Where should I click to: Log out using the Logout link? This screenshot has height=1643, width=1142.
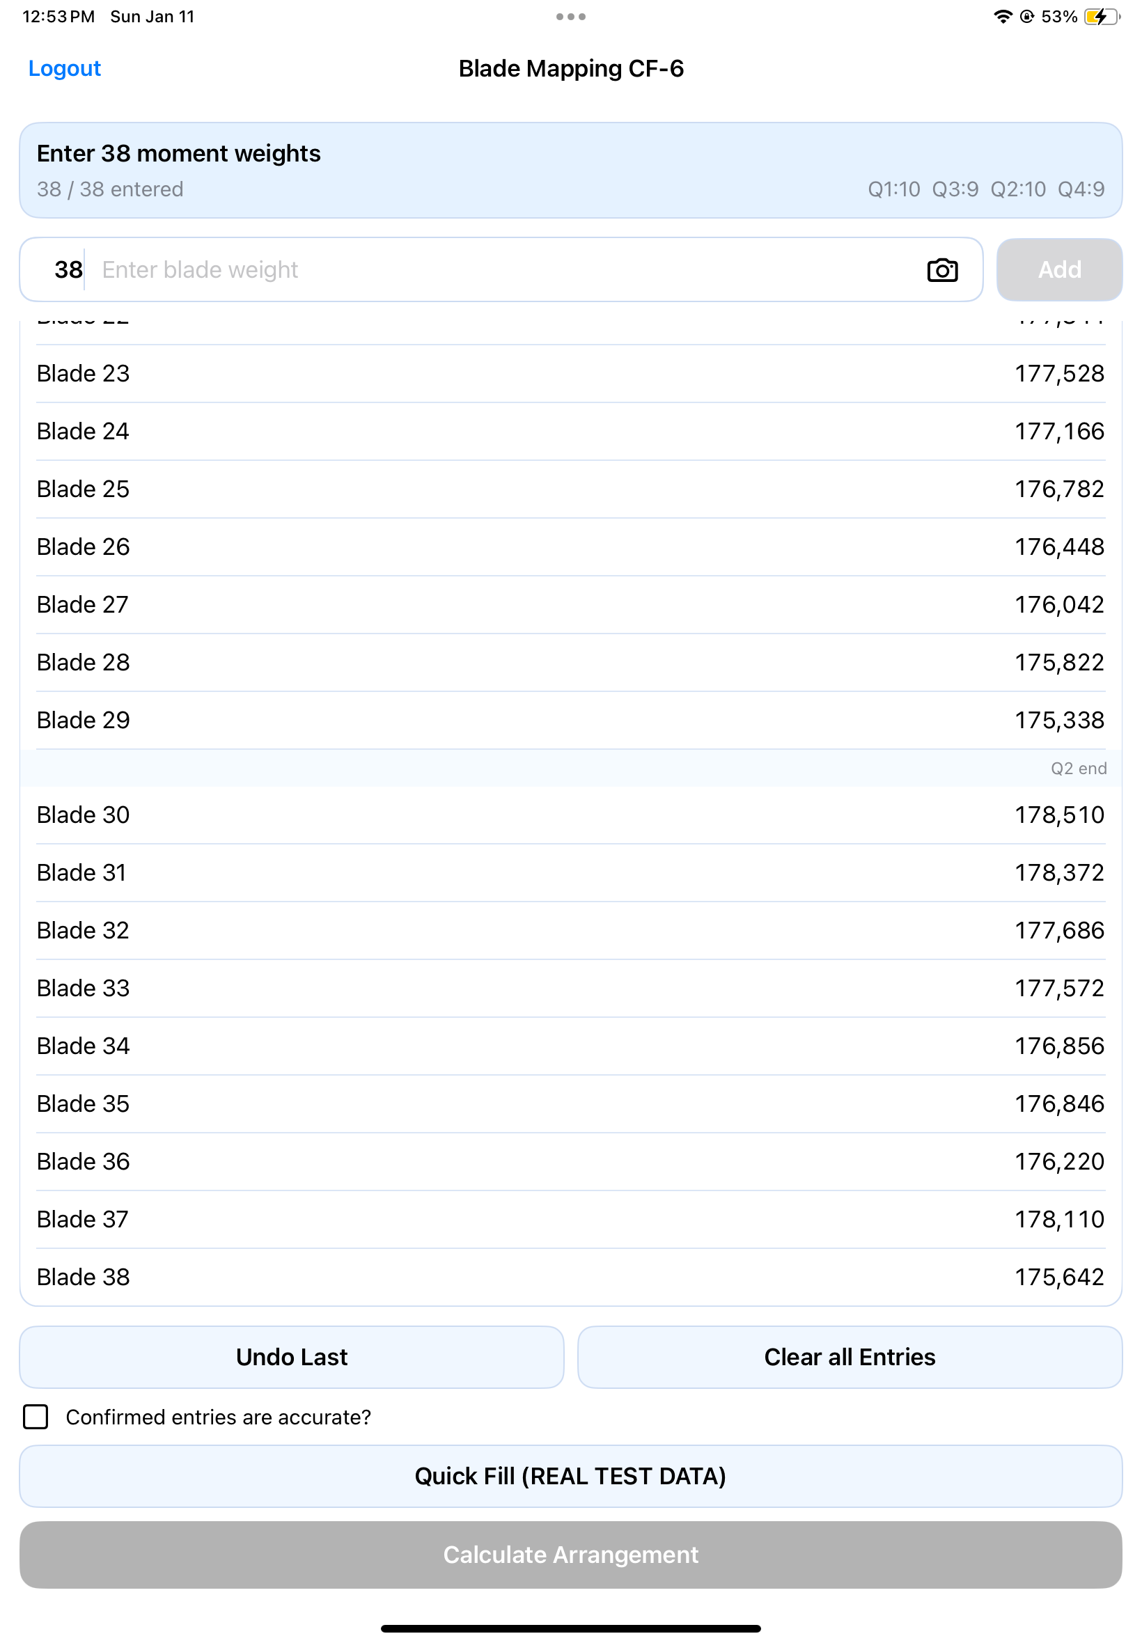tap(64, 68)
